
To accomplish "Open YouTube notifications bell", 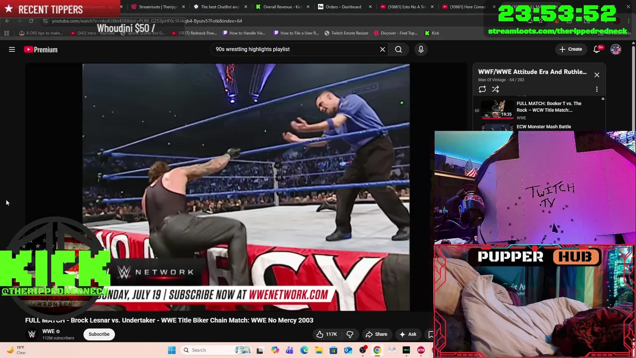I will [597, 49].
